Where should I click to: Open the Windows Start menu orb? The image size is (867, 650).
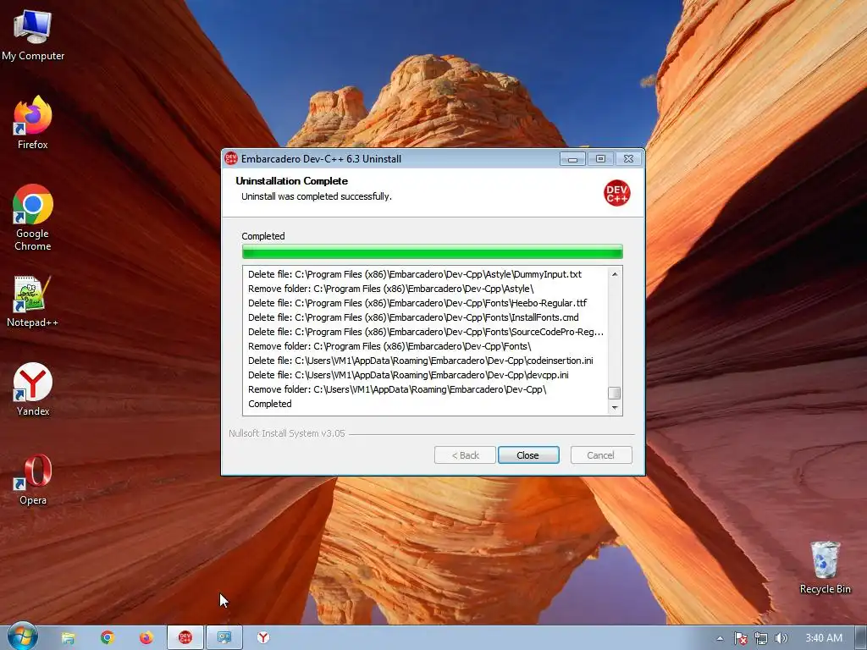pyautogui.click(x=23, y=638)
